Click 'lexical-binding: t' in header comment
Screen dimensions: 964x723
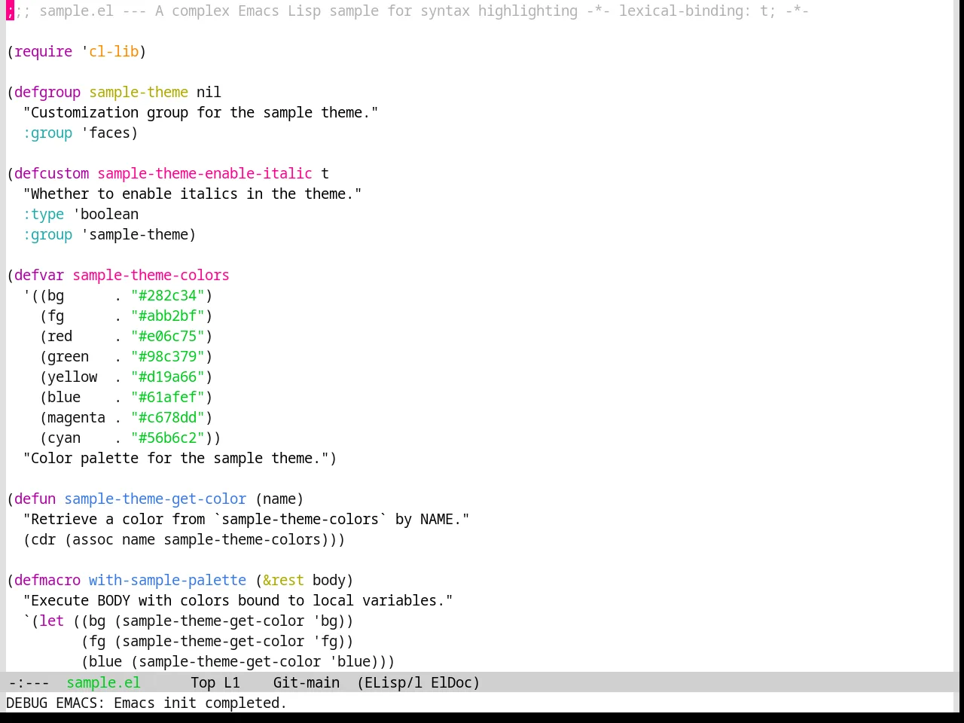pyautogui.click(x=693, y=11)
